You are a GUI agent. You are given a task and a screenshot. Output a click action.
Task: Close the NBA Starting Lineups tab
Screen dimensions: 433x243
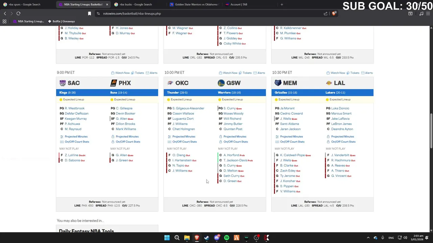(107, 4)
